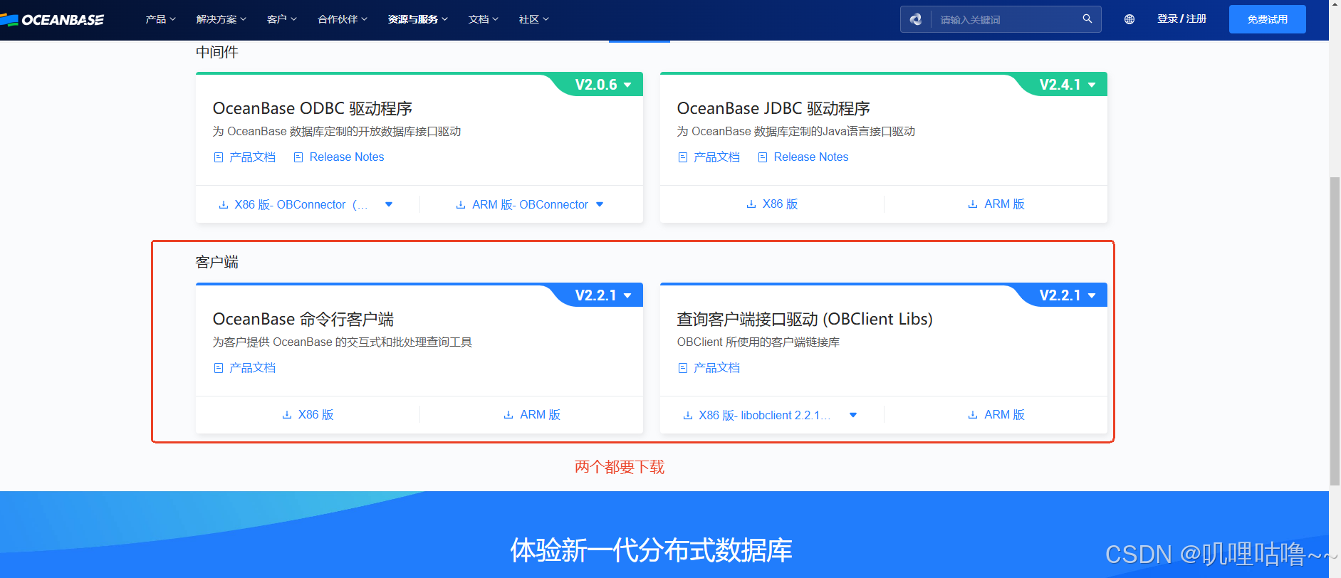1341x578 pixels.
Task: Click the page vertical scrollbar thumb
Action: (1335, 331)
